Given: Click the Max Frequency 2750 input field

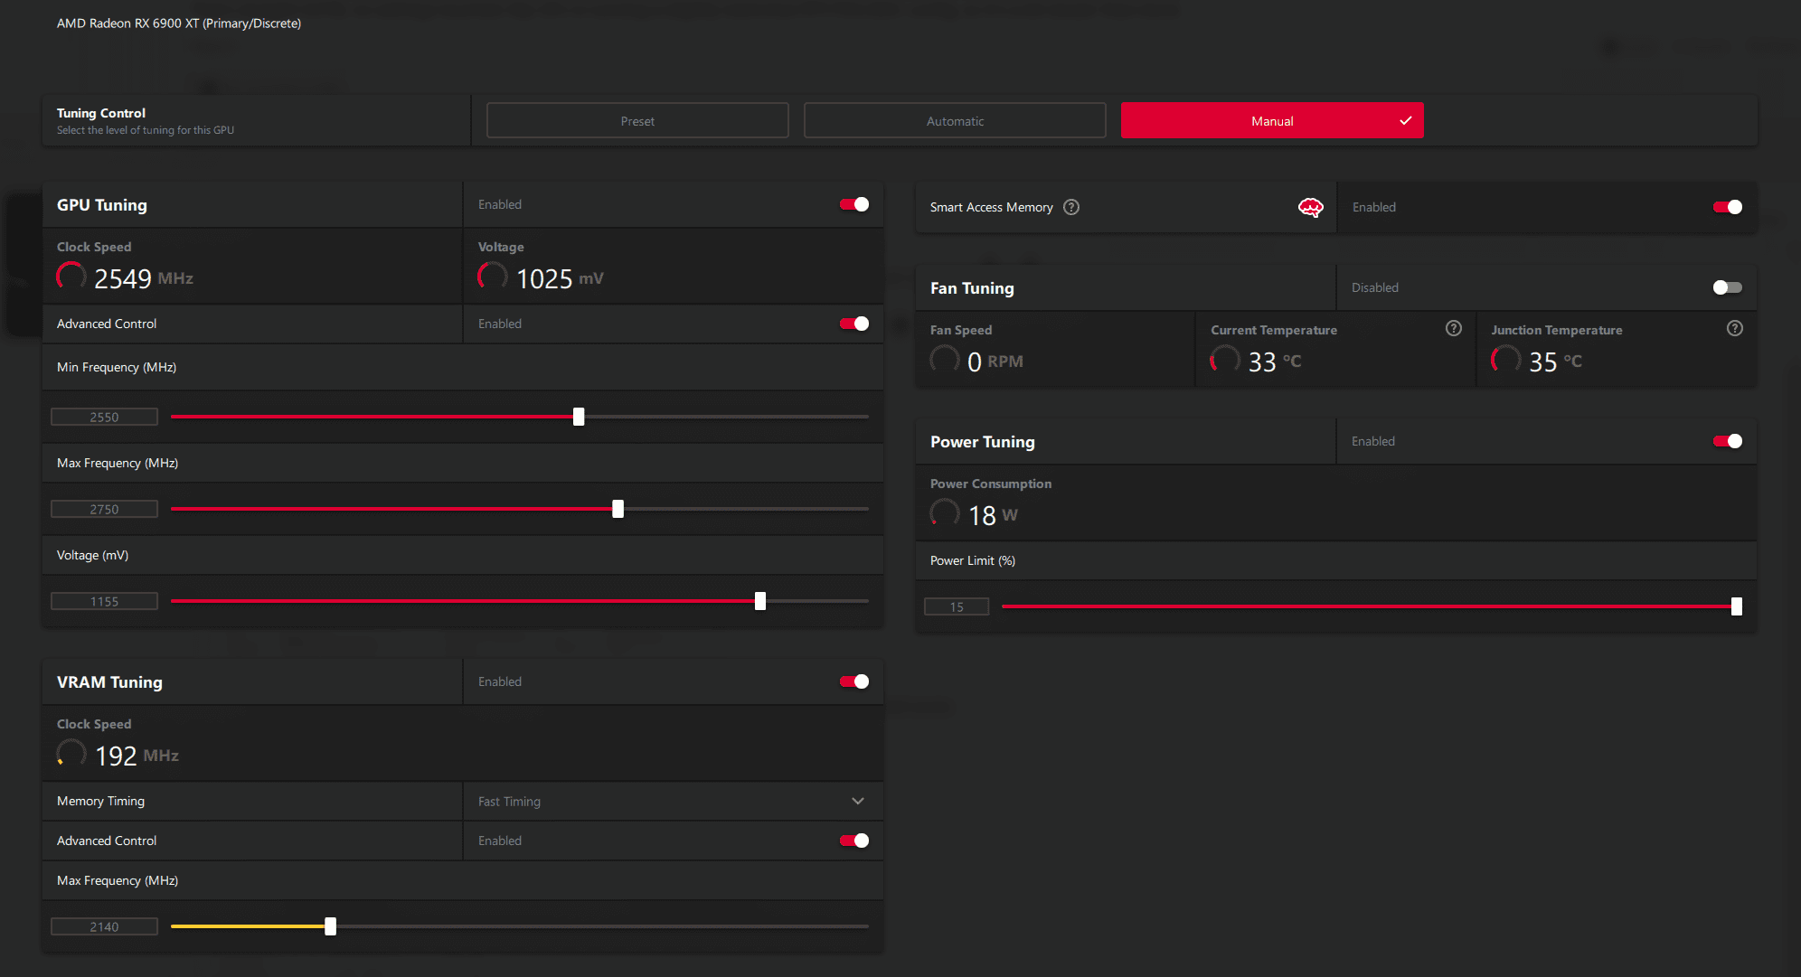Looking at the screenshot, I should pos(104,509).
